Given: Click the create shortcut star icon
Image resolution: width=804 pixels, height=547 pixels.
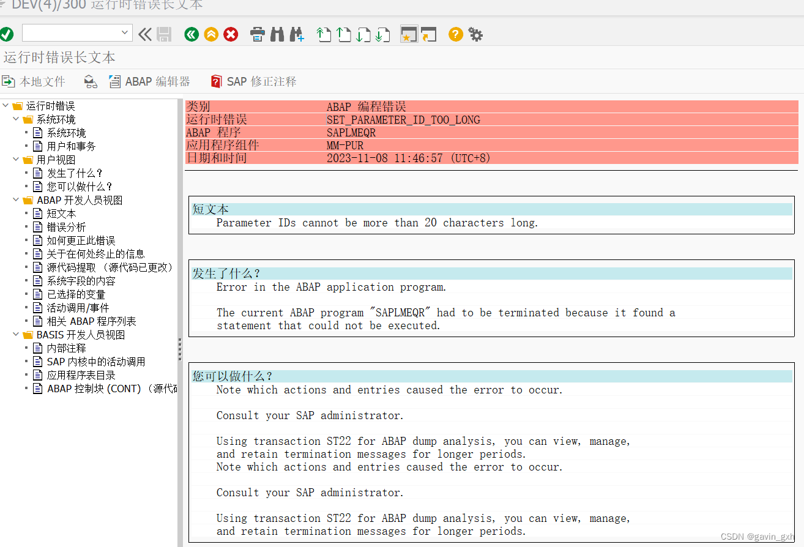Looking at the screenshot, I should click(x=409, y=34).
